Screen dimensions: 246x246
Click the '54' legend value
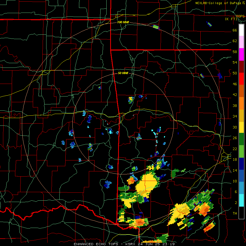point(235,62)
